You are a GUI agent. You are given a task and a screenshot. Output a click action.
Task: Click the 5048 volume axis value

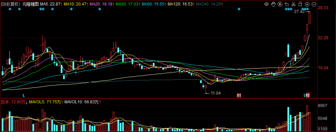pyautogui.click(x=323, y=118)
